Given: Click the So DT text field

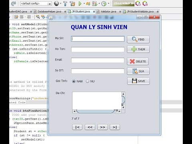Looking at the screenshot, I should 98,71.
